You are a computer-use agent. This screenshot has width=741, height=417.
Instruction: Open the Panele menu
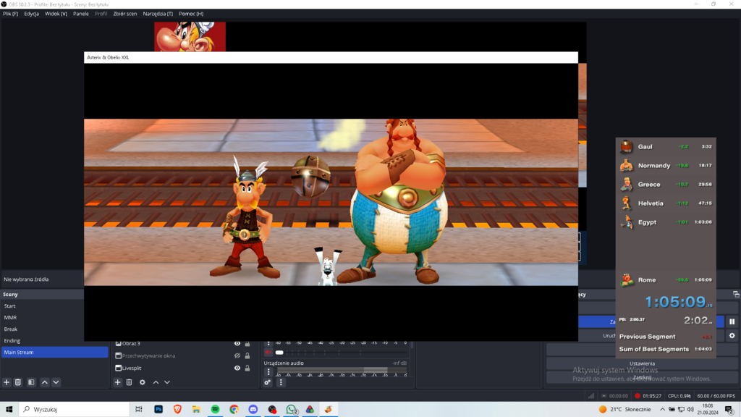(x=81, y=14)
